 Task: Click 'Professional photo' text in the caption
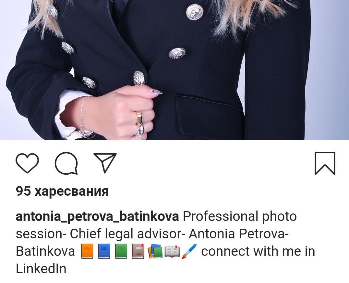click(x=240, y=216)
